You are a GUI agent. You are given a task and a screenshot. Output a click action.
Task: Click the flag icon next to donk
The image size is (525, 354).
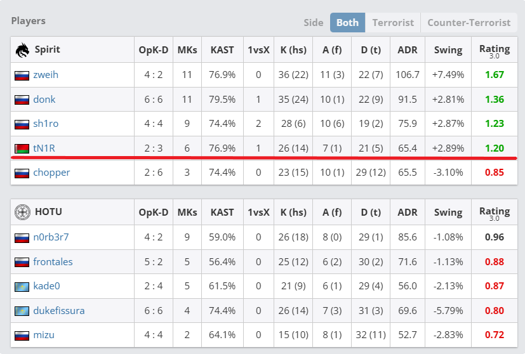coord(22,100)
